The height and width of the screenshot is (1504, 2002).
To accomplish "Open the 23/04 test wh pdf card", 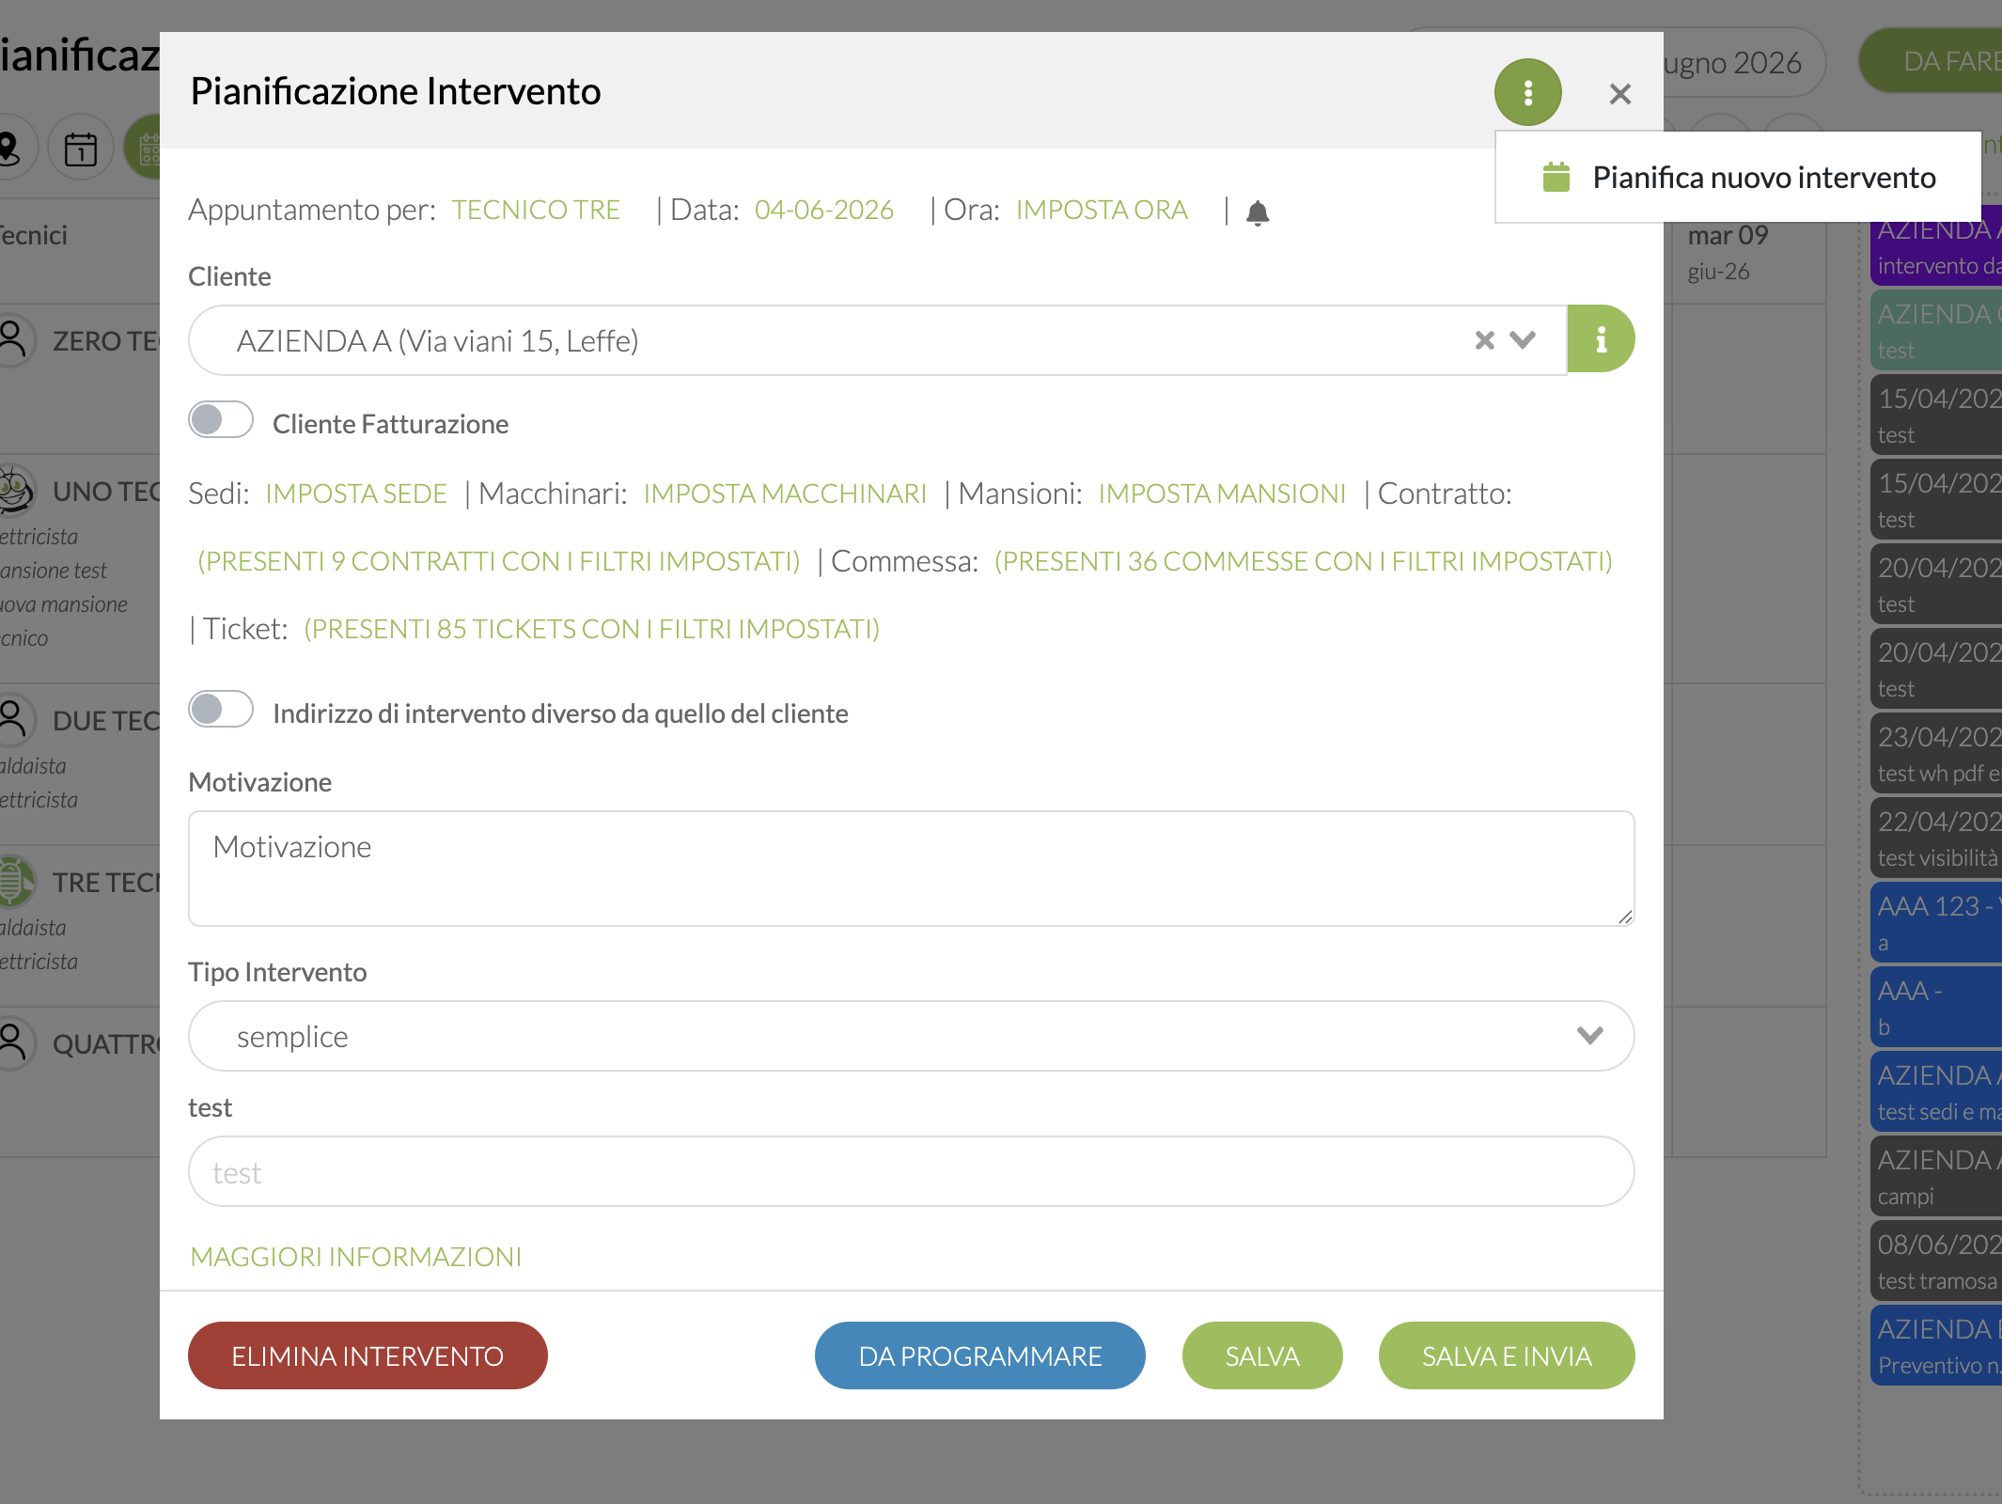I will tap(1936, 753).
